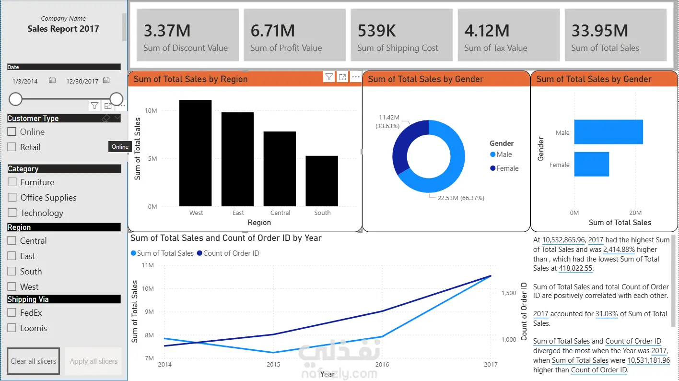This screenshot has width=679, height=381.
Task: Open end date calendar picker icon
Action: point(106,81)
